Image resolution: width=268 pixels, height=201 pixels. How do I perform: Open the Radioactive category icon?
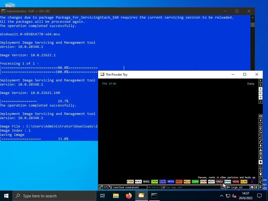(260, 158)
